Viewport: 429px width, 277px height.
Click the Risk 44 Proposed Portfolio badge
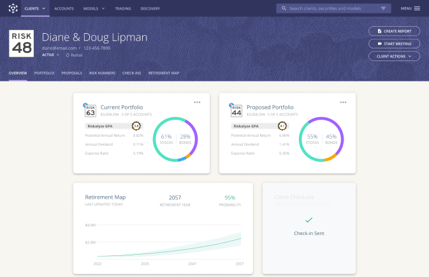tap(236, 111)
